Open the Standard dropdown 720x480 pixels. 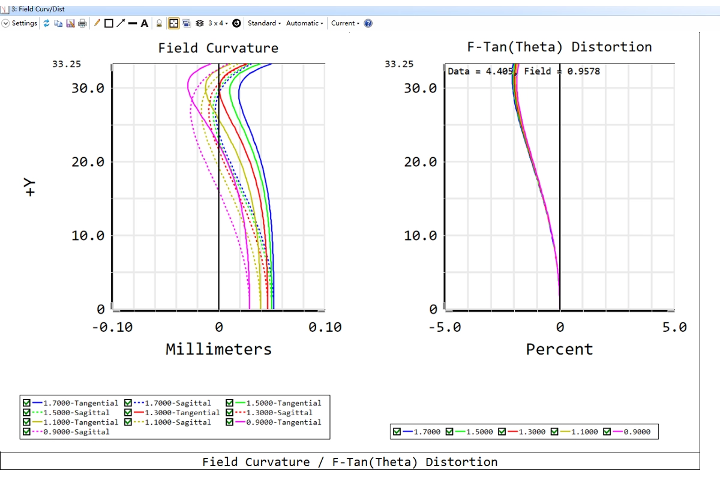[264, 23]
